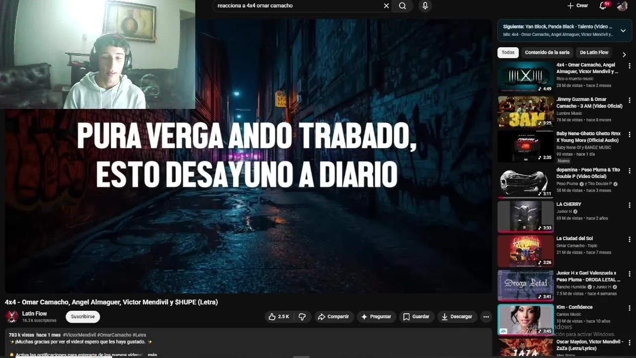
Task: Open options menu for Oscar Maydon ZaZa
Action: pos(630,343)
